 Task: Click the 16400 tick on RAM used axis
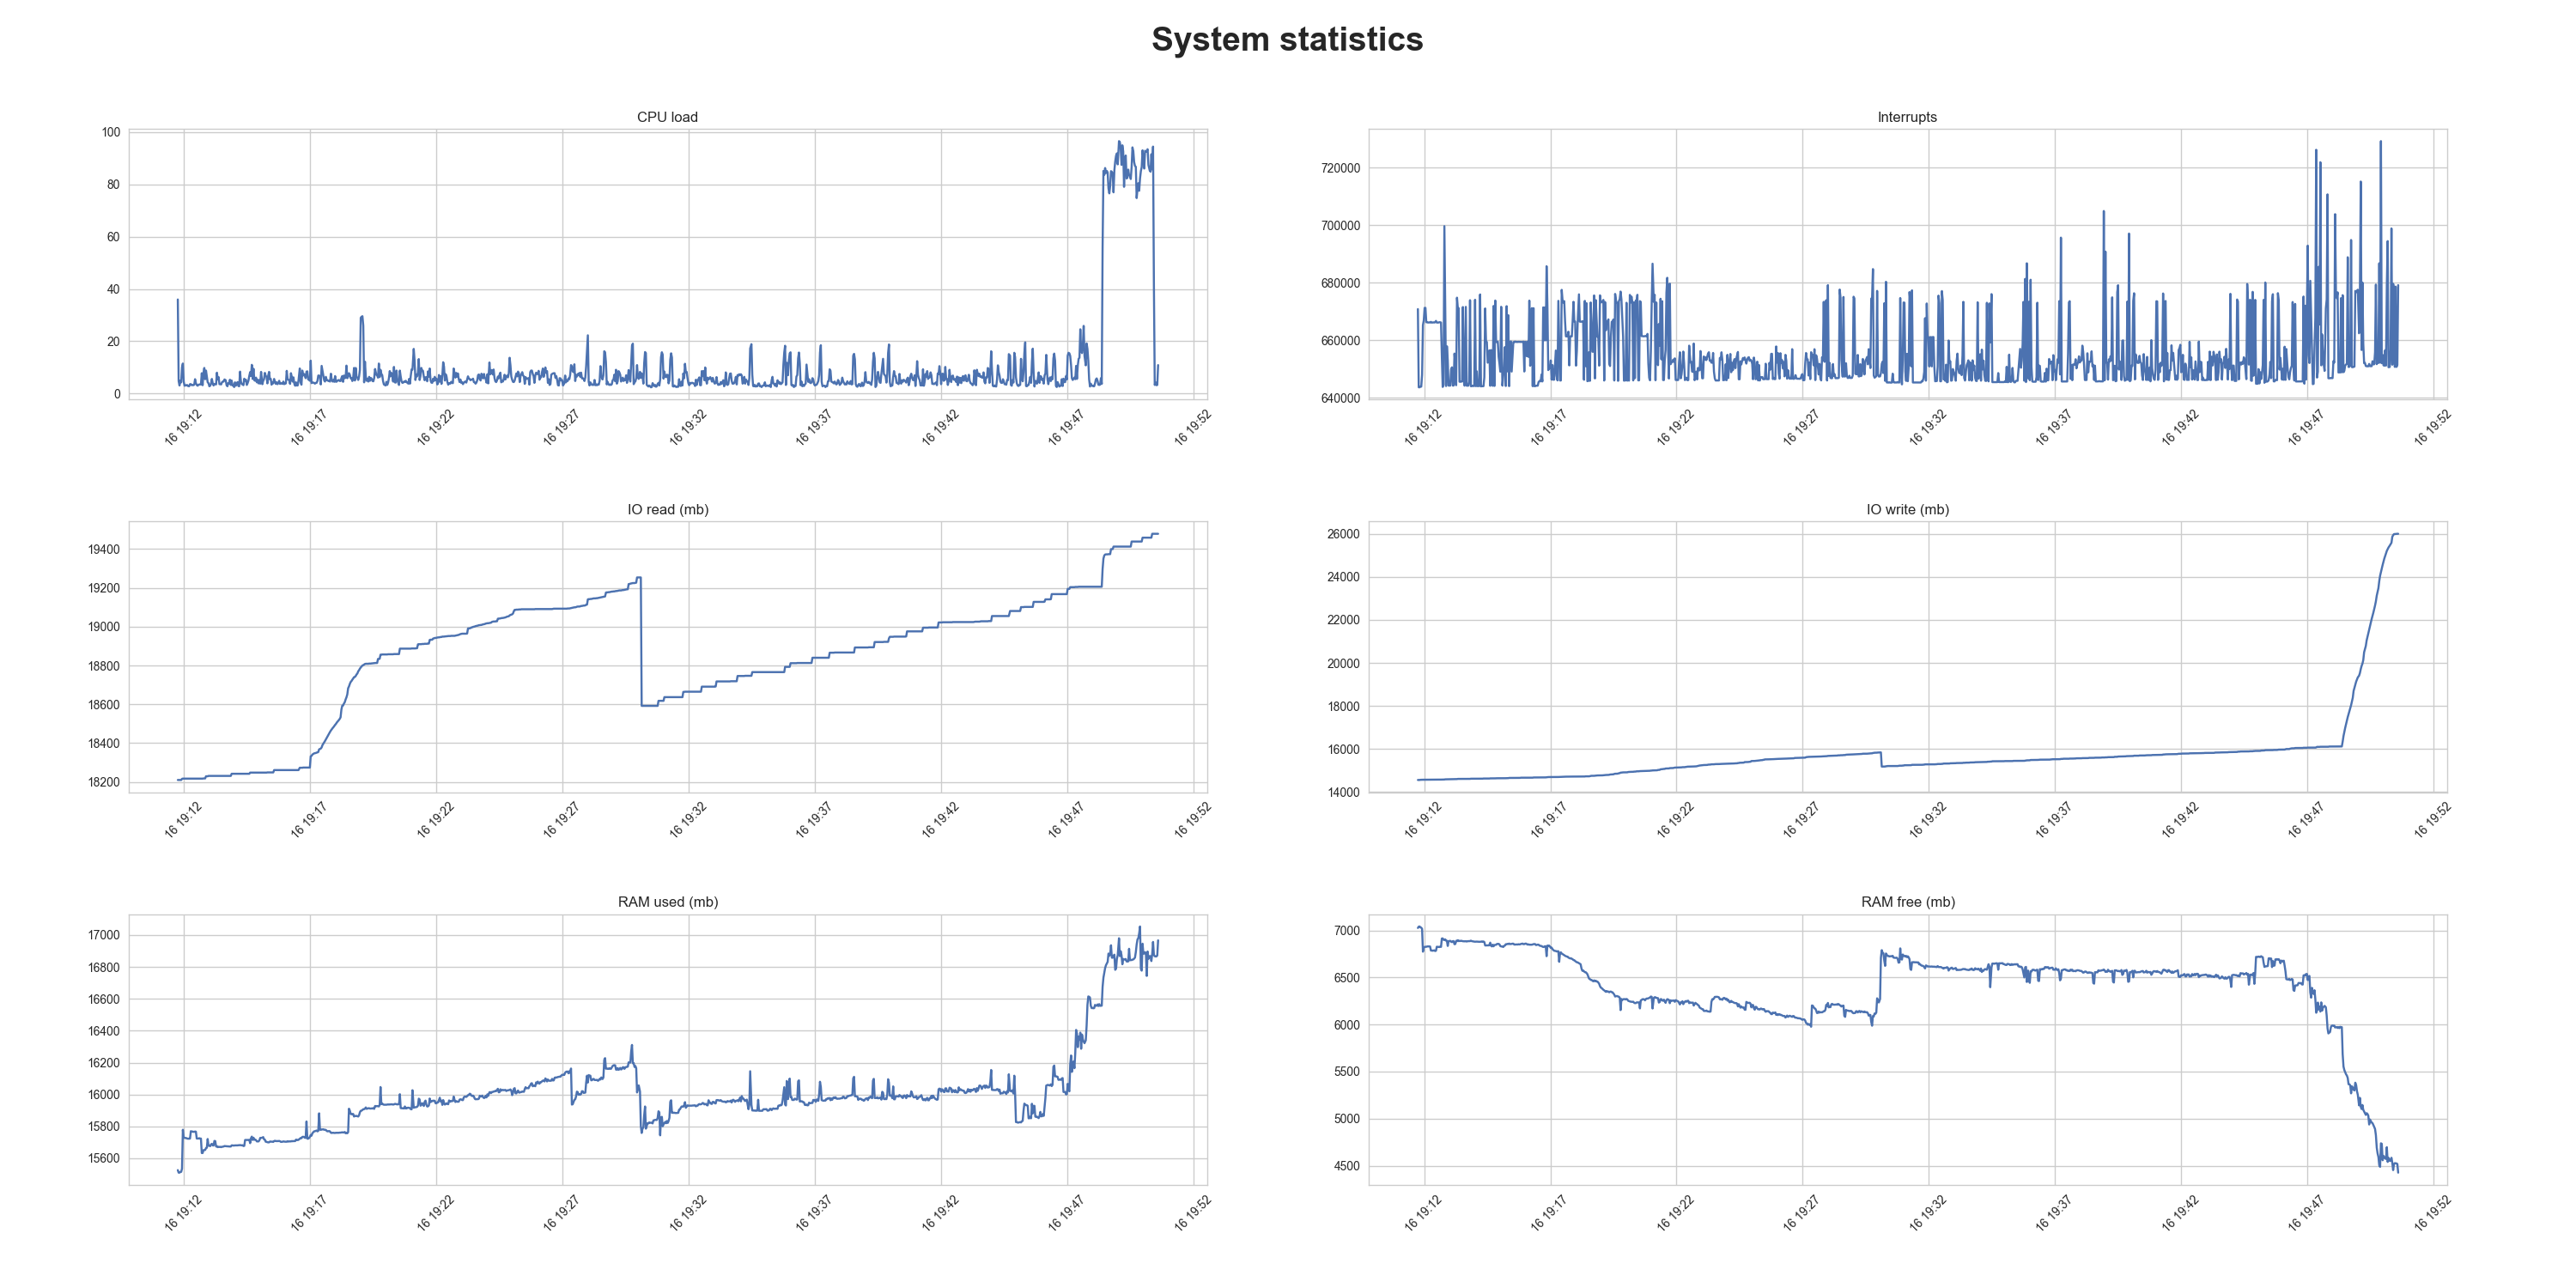(104, 1031)
